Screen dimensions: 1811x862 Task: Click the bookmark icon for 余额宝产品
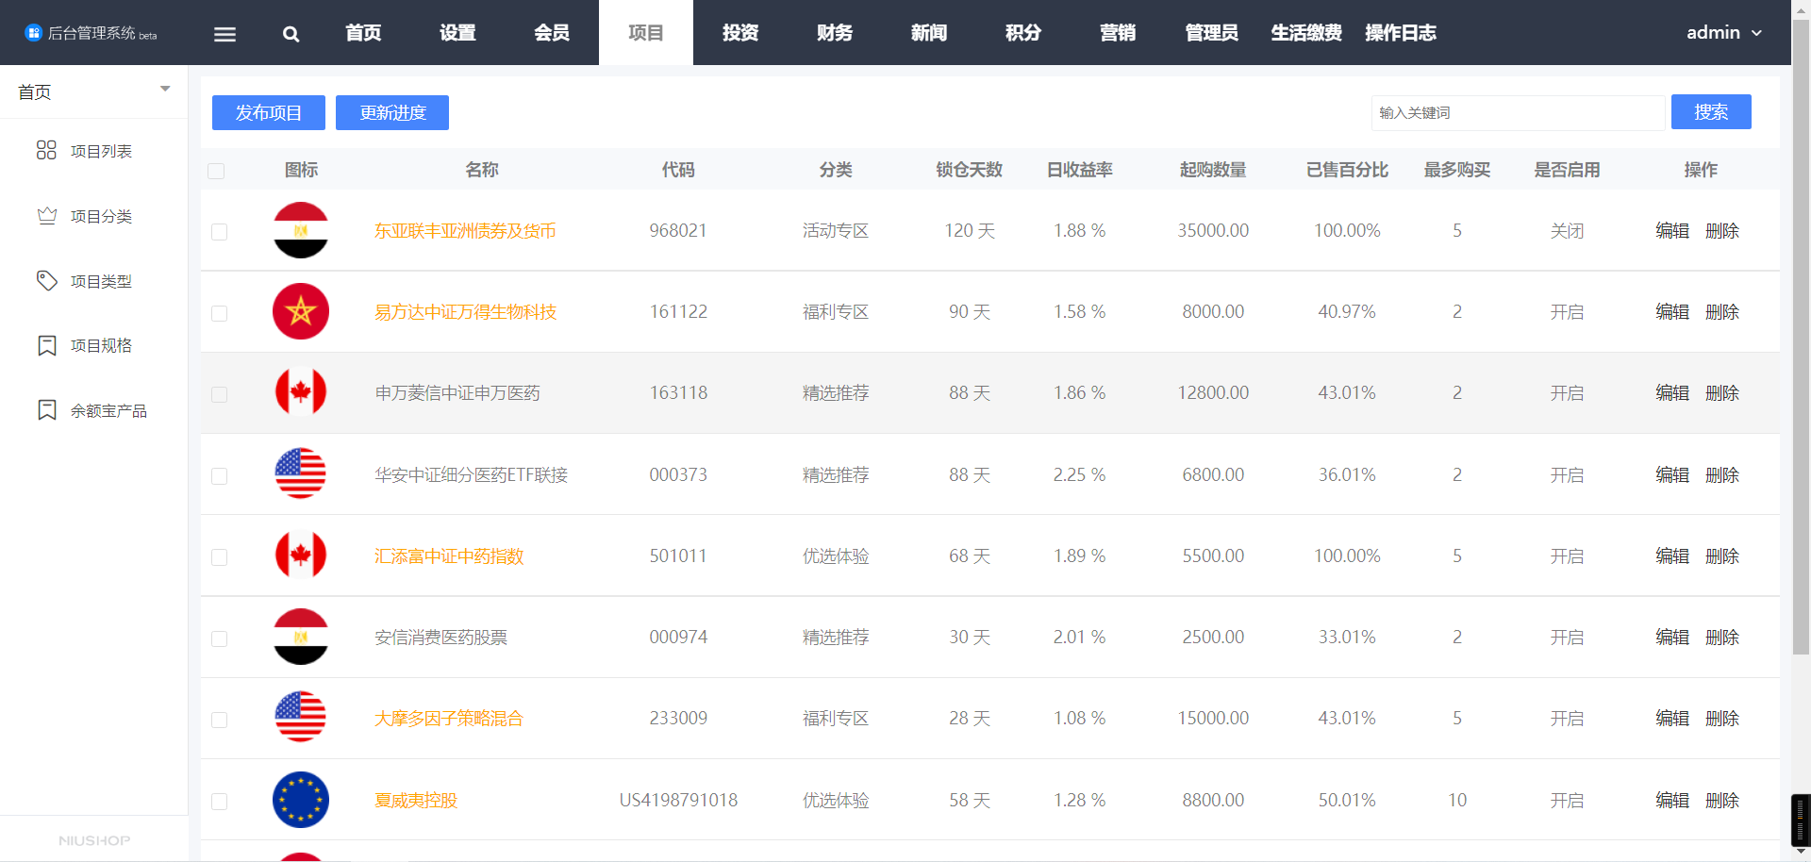click(46, 410)
